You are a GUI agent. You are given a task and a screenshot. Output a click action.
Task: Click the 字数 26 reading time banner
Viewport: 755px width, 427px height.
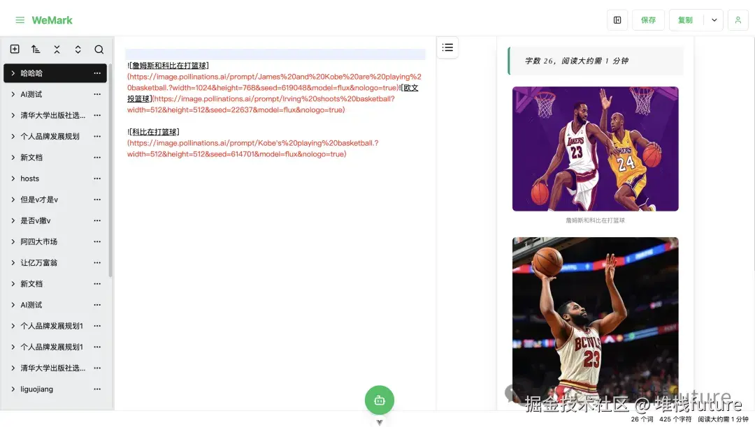pos(595,61)
